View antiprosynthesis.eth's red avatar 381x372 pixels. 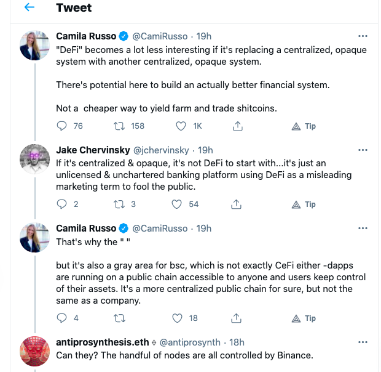pos(35,351)
